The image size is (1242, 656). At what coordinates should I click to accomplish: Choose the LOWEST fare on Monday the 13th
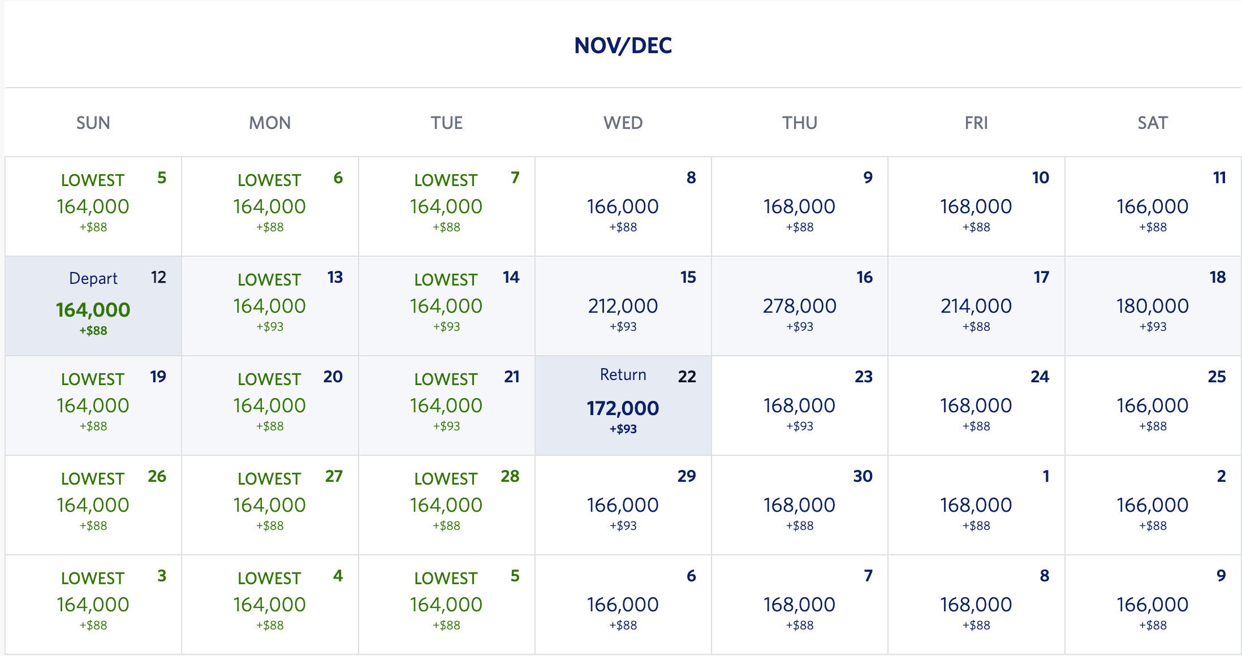coord(270,306)
